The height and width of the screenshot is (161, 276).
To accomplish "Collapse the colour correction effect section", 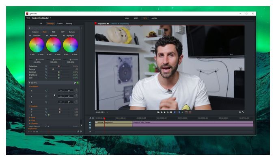I will (x=29, y=28).
